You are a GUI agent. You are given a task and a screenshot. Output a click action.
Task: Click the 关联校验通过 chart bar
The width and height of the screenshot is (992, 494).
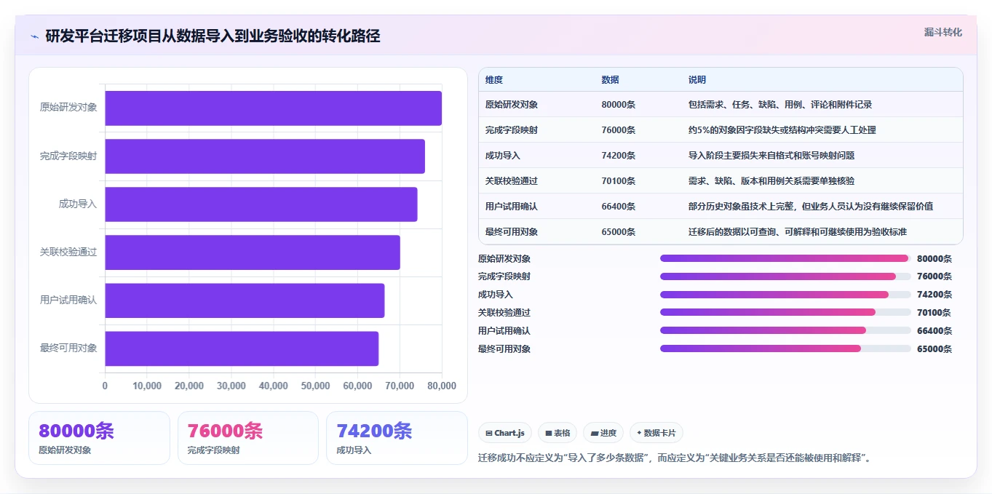[253, 252]
